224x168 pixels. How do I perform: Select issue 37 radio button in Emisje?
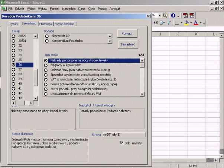click(13, 69)
